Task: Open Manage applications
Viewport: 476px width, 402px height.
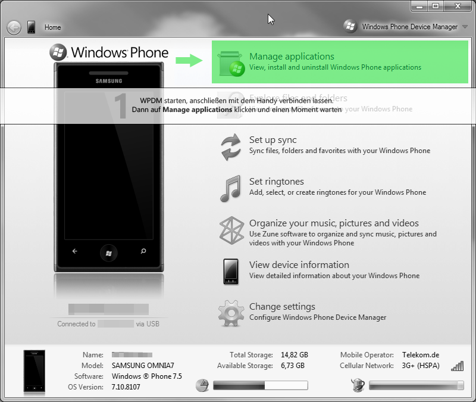Action: [x=340, y=62]
